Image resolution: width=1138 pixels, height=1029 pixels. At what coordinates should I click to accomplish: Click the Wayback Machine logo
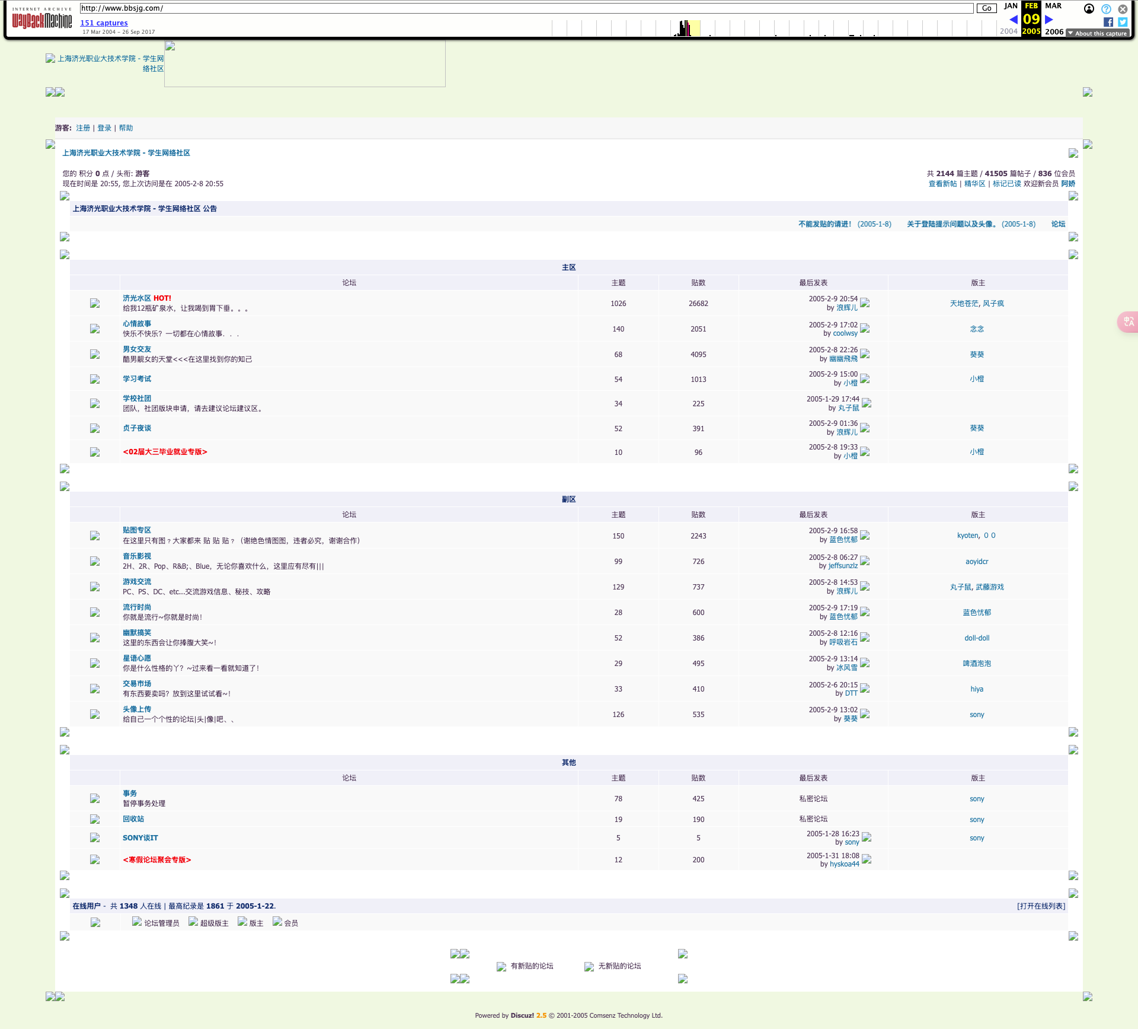point(41,20)
